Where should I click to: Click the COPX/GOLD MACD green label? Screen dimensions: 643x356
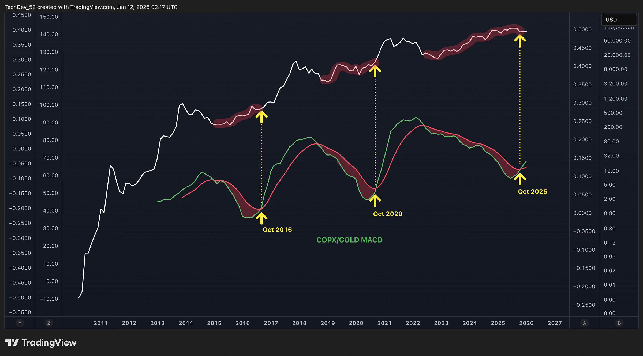pyautogui.click(x=349, y=240)
